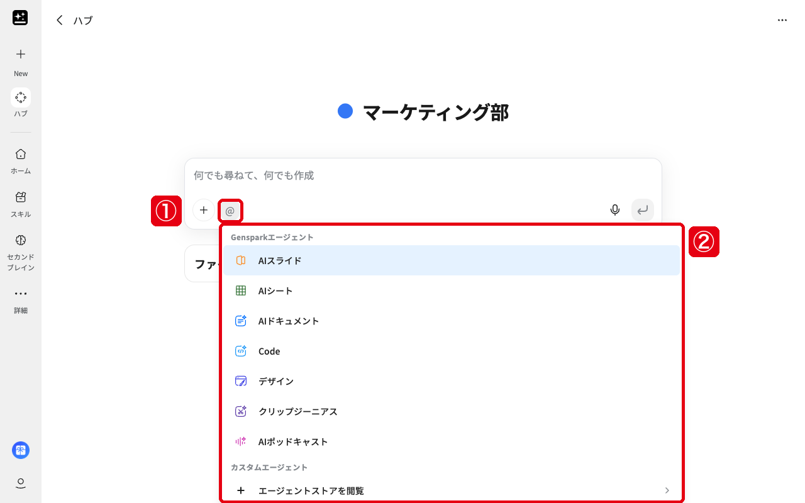Click the @ mention agent button
Viewport: 805px width, 503px height.
tap(230, 211)
